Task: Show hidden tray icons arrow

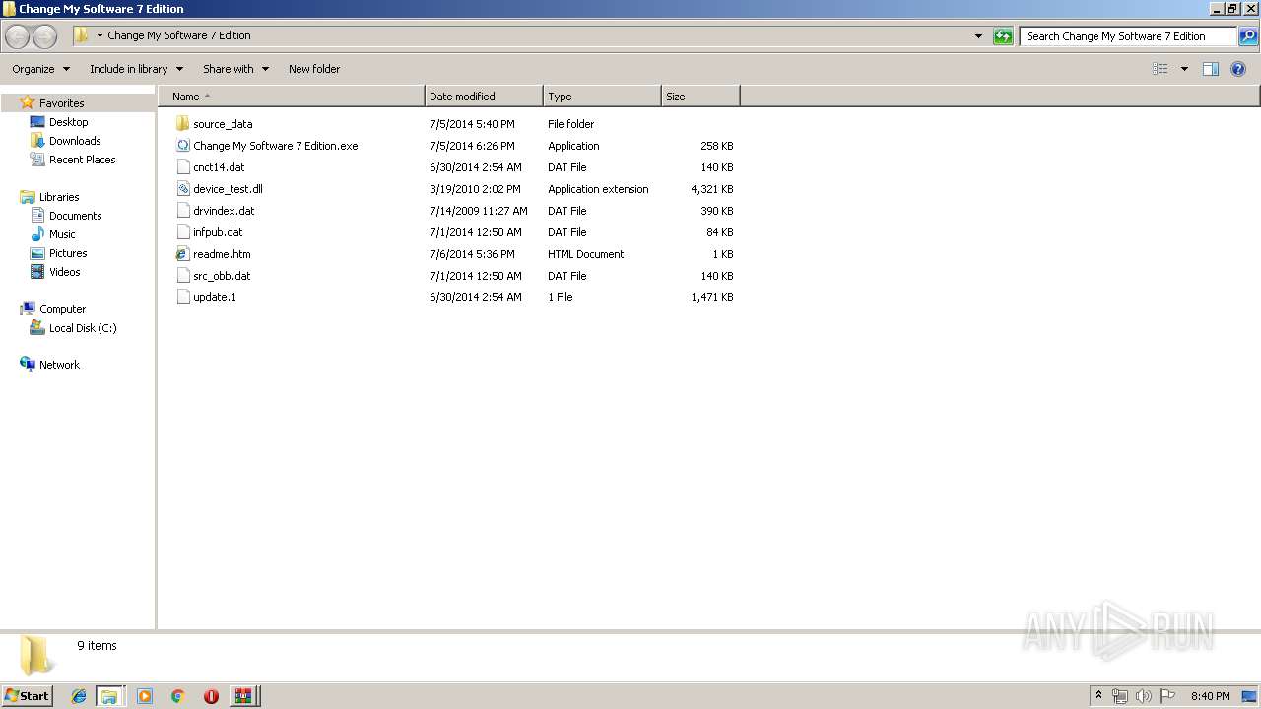Action: click(1098, 696)
